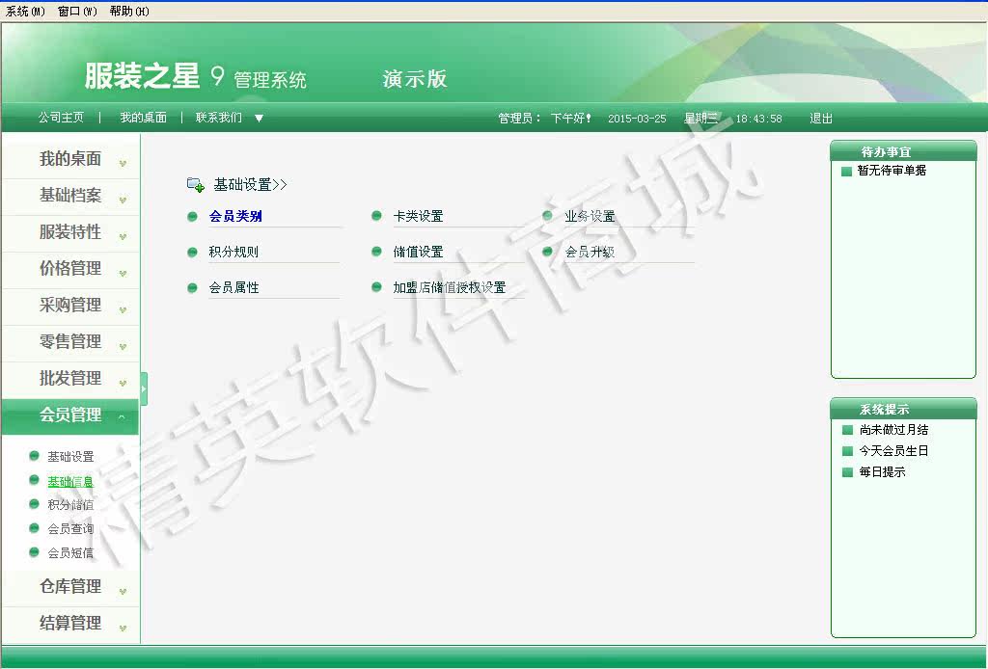Click green bullet icon beside 业务设置
The width and height of the screenshot is (988, 669).
coord(548,216)
